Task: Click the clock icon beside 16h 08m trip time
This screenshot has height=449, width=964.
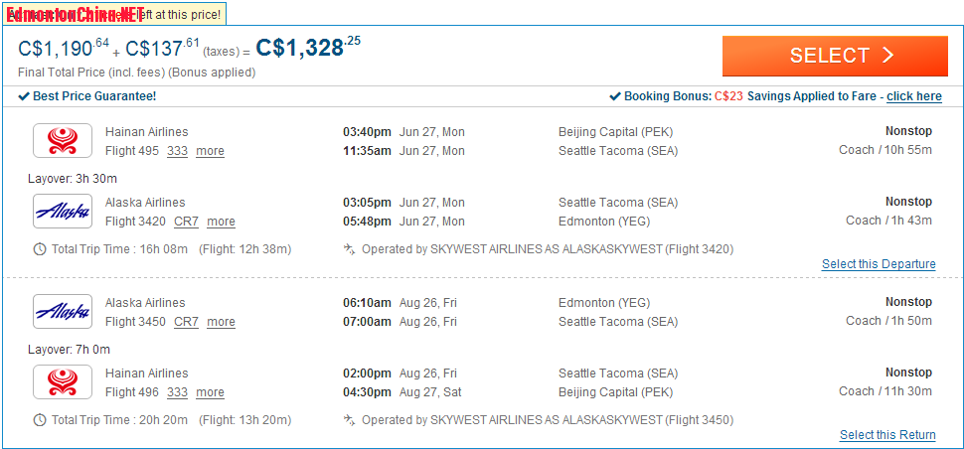Action: 40,249
